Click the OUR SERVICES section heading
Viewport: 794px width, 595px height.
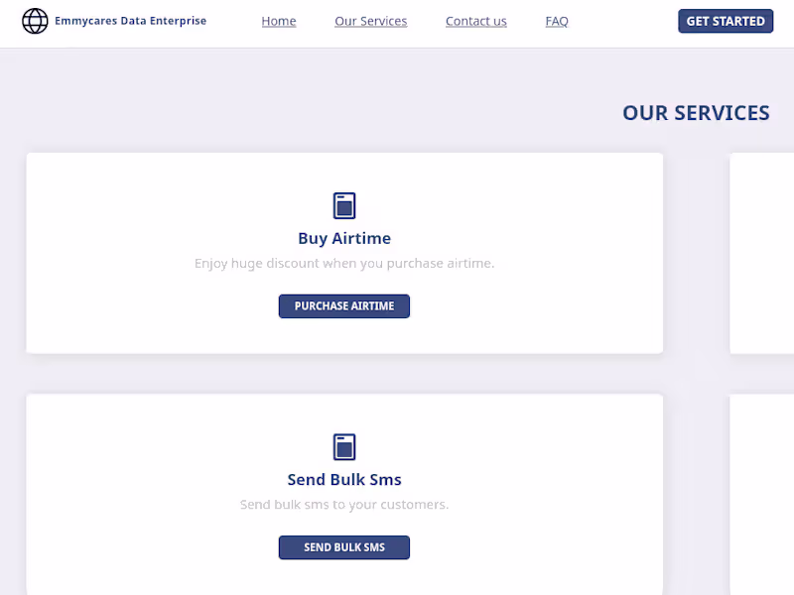tap(696, 113)
